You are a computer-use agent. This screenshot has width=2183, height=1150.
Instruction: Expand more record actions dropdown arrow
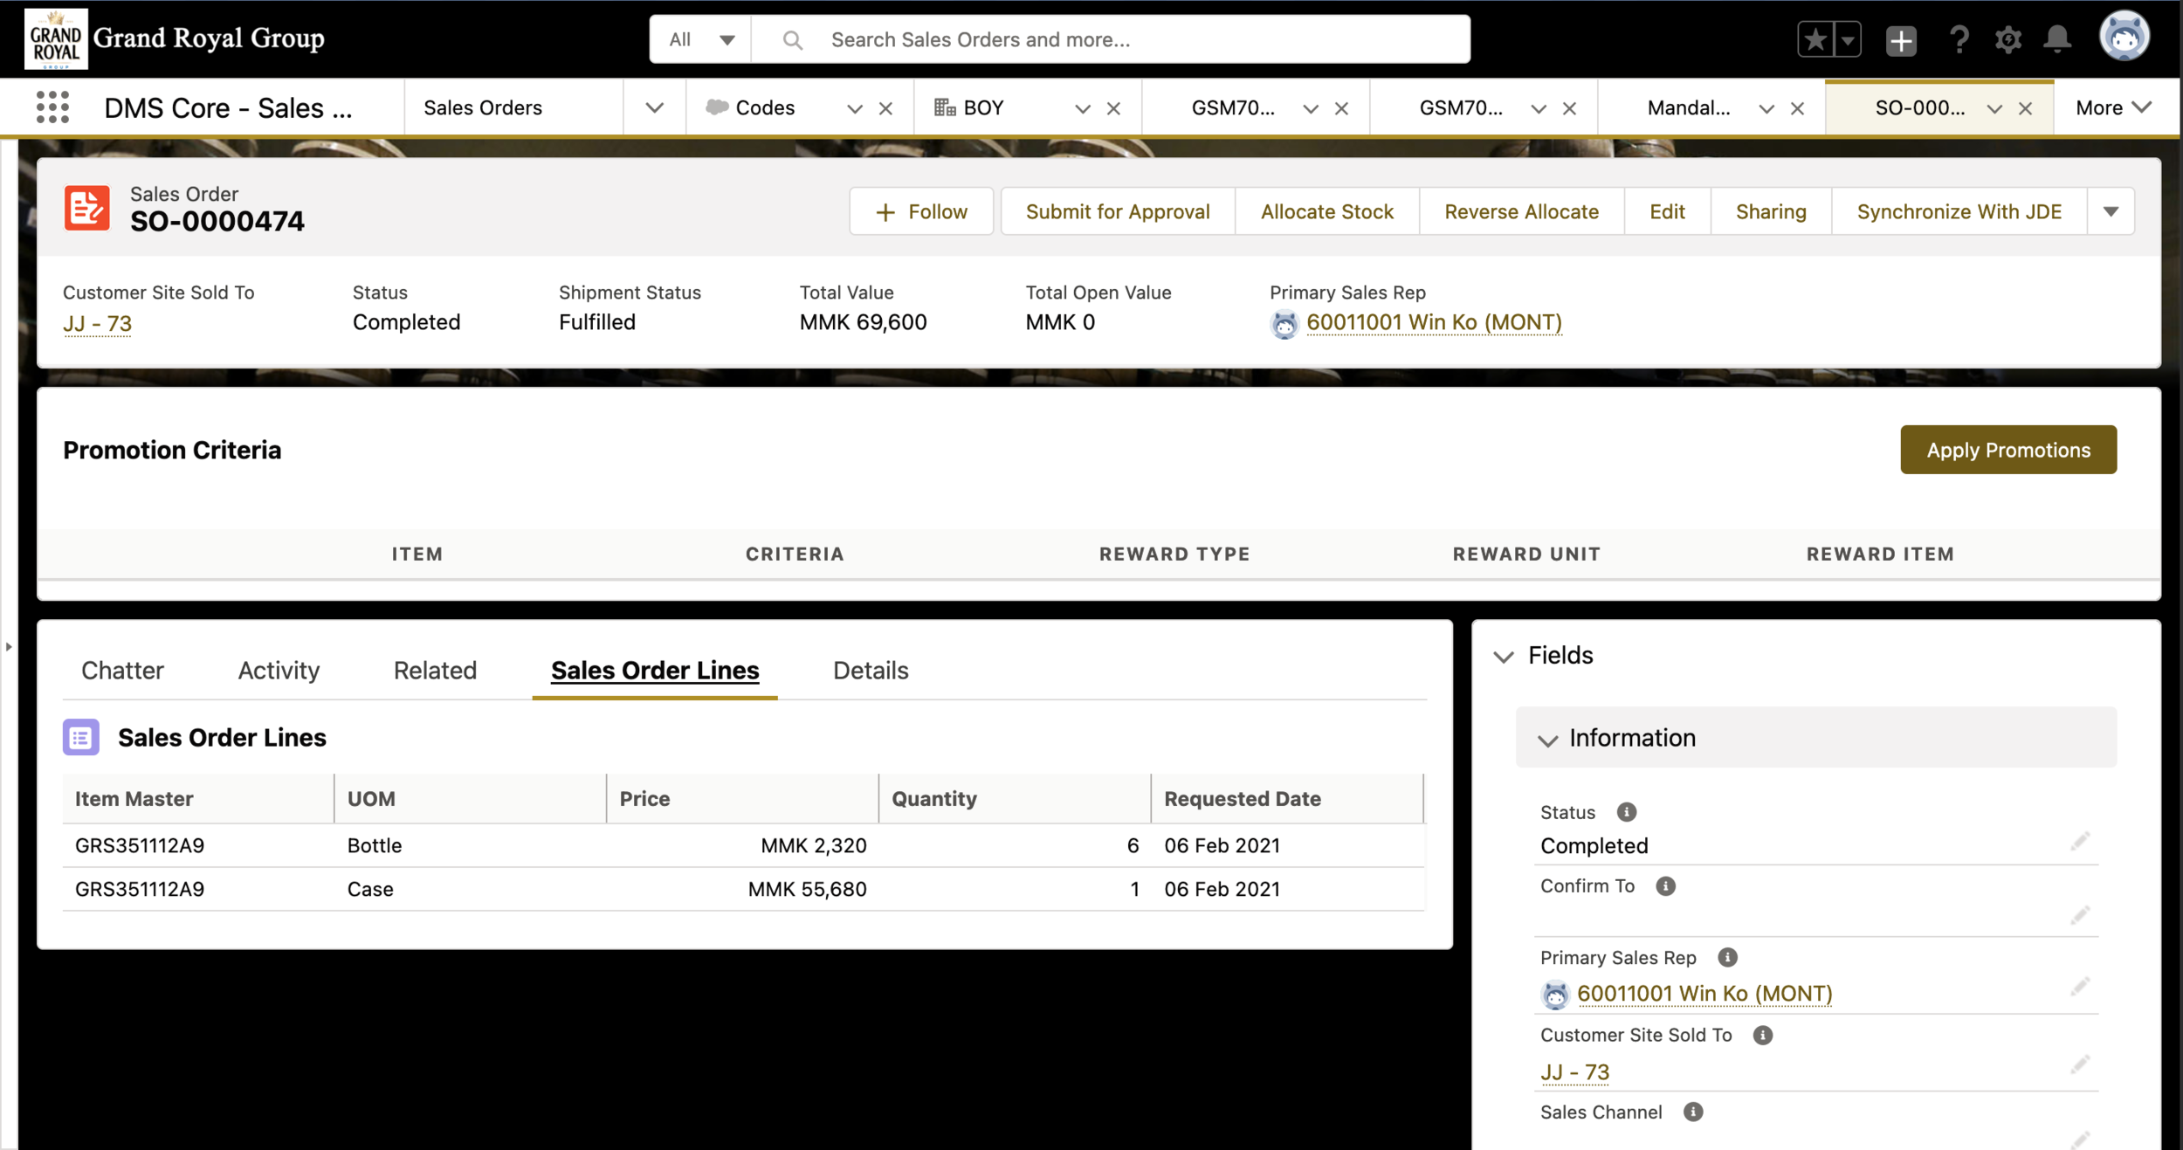[2111, 211]
